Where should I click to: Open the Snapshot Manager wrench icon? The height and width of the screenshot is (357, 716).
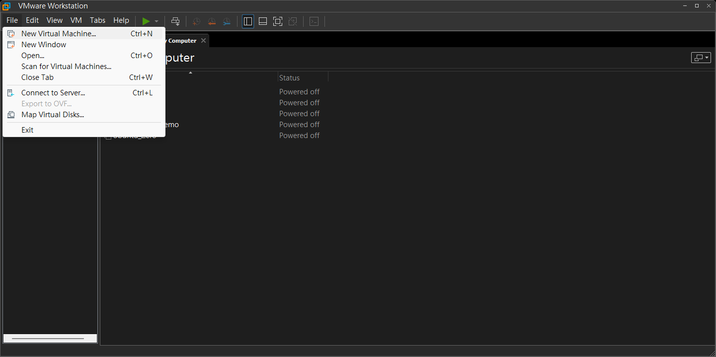(x=227, y=21)
